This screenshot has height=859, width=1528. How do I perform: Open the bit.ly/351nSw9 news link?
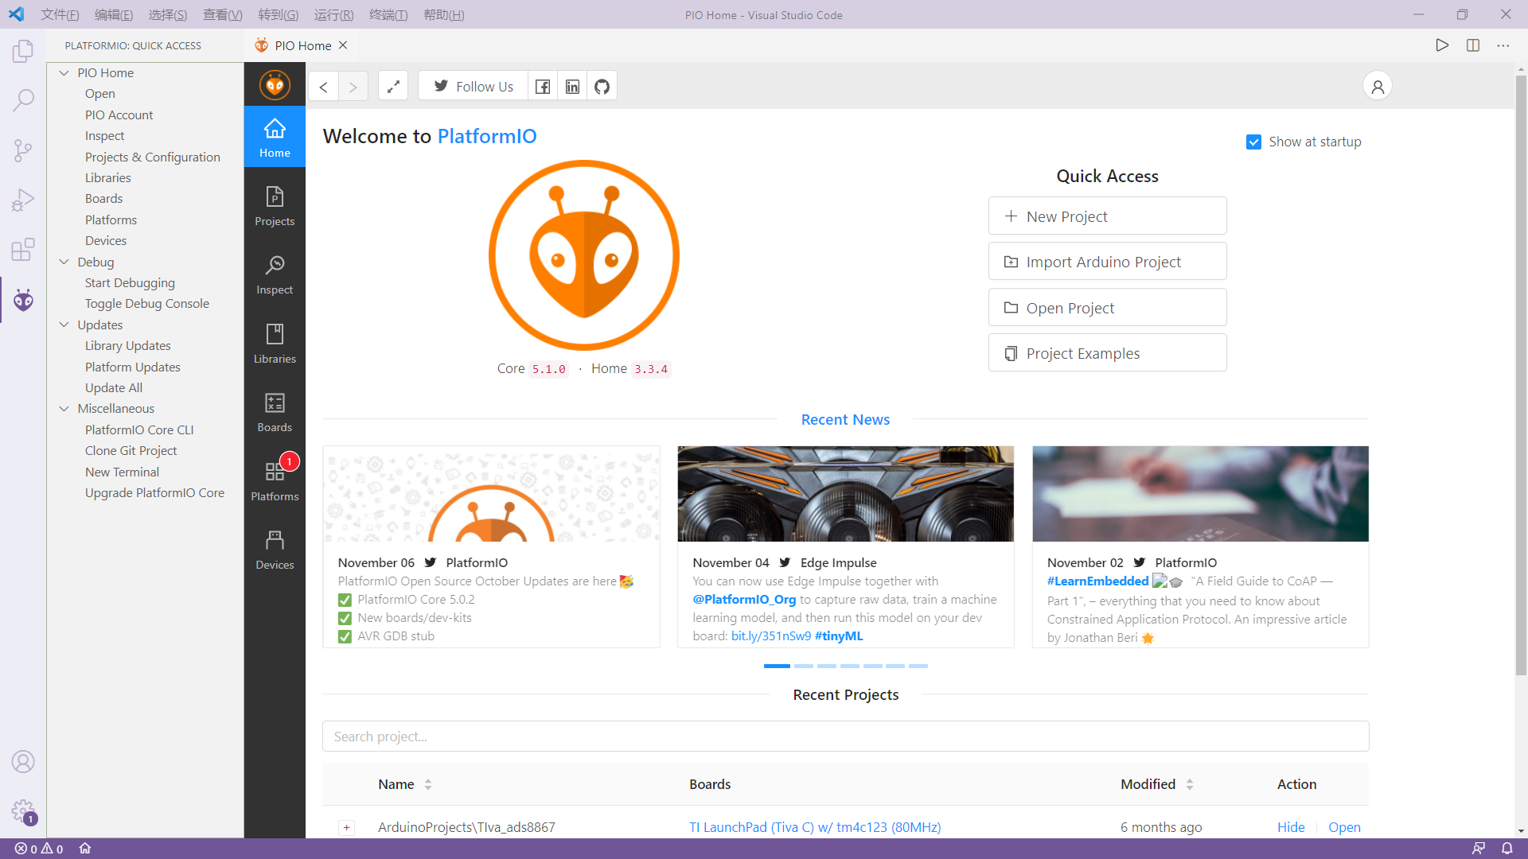pos(771,636)
